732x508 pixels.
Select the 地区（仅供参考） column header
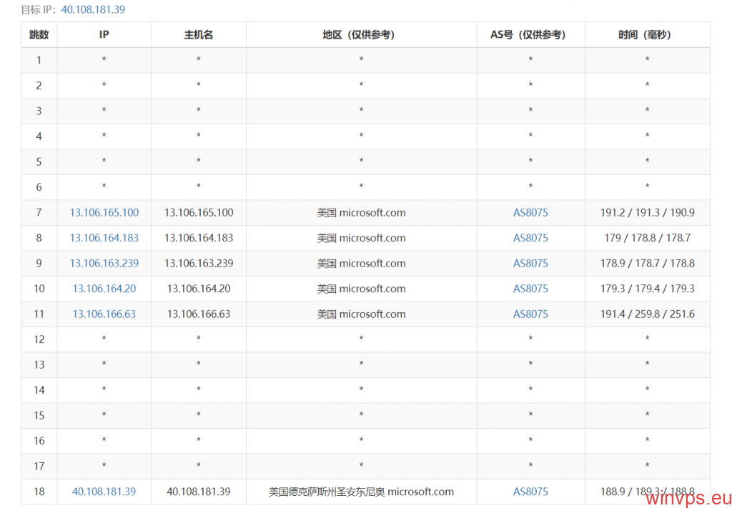point(361,34)
